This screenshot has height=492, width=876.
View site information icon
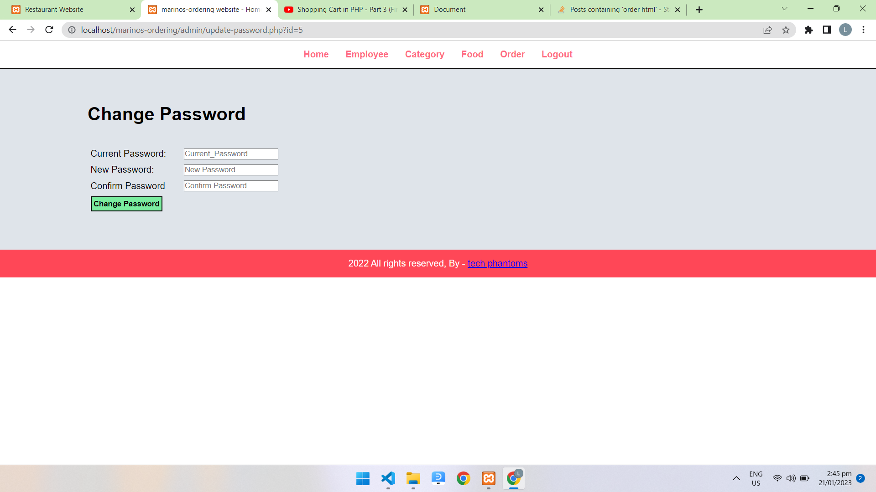pos(72,30)
